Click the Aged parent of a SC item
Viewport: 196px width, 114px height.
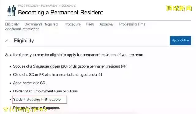(29, 83)
